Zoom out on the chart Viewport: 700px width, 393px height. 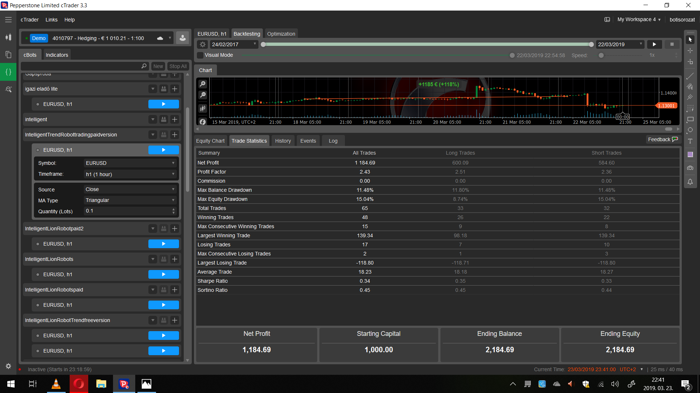point(203,95)
